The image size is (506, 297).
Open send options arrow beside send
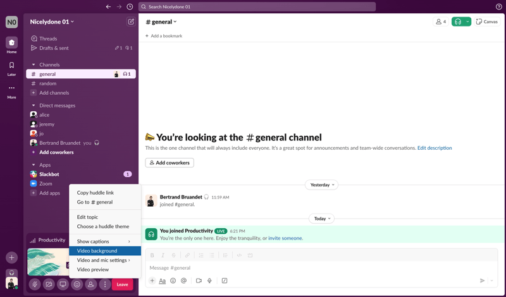492,281
